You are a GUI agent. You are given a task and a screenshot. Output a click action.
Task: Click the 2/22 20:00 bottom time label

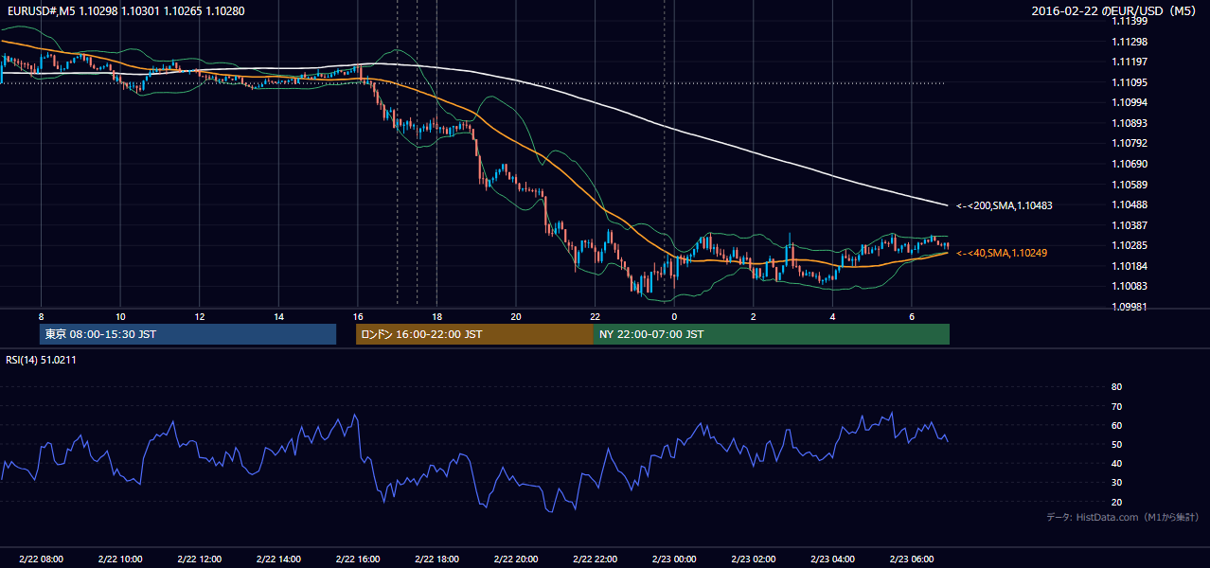tap(516, 559)
